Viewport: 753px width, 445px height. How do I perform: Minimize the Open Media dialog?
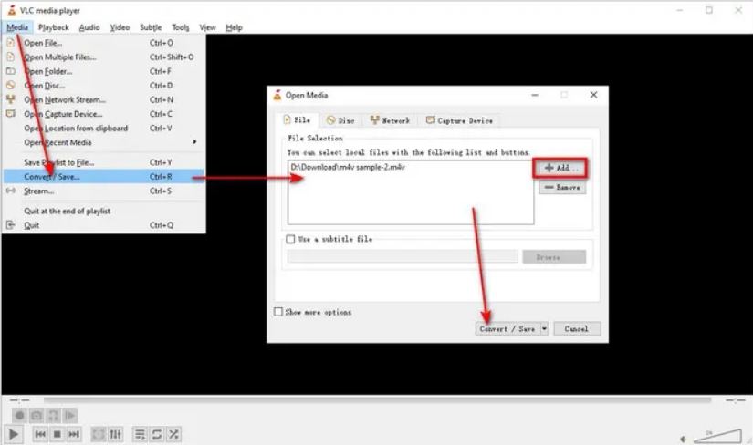click(x=535, y=95)
